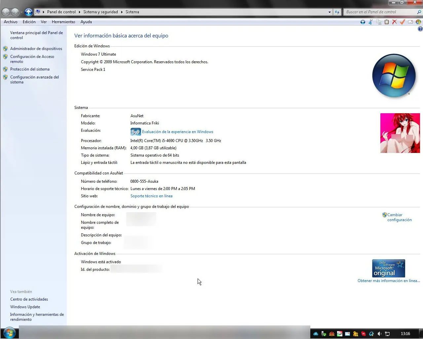423x339 pixels.
Task: Click the Windows 7 Ultimate edition text
Action: tap(98, 54)
